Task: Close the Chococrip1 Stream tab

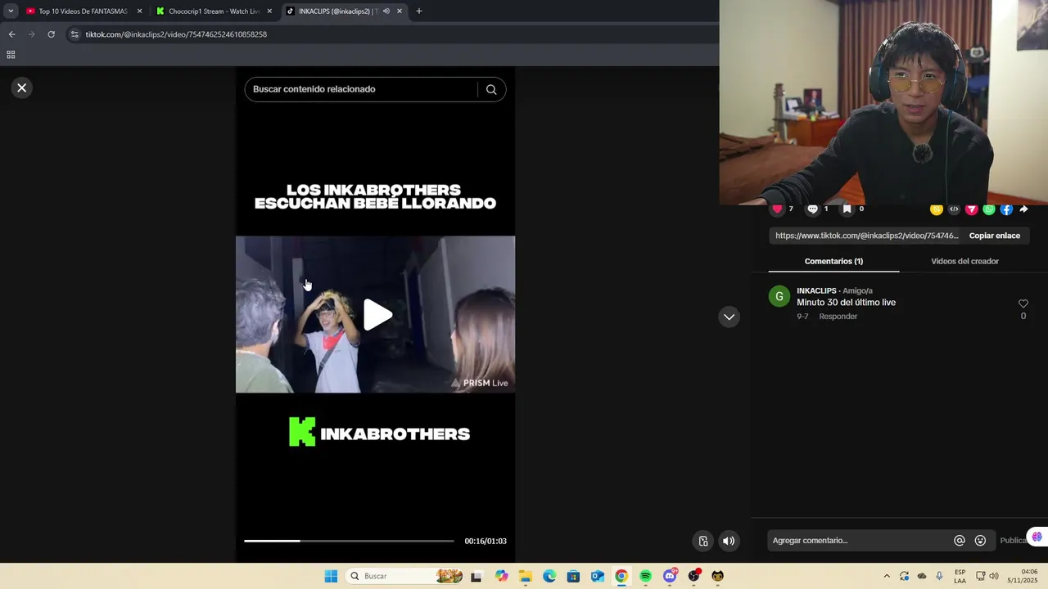Action: point(269,11)
